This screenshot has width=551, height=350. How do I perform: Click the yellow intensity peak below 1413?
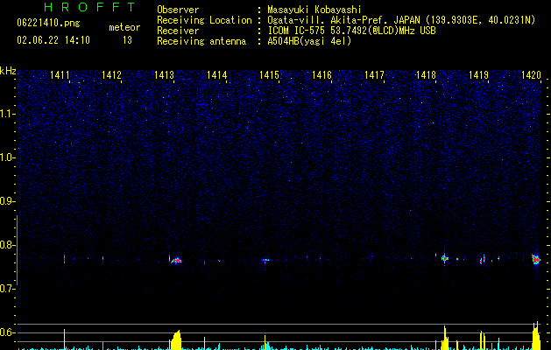(176, 340)
